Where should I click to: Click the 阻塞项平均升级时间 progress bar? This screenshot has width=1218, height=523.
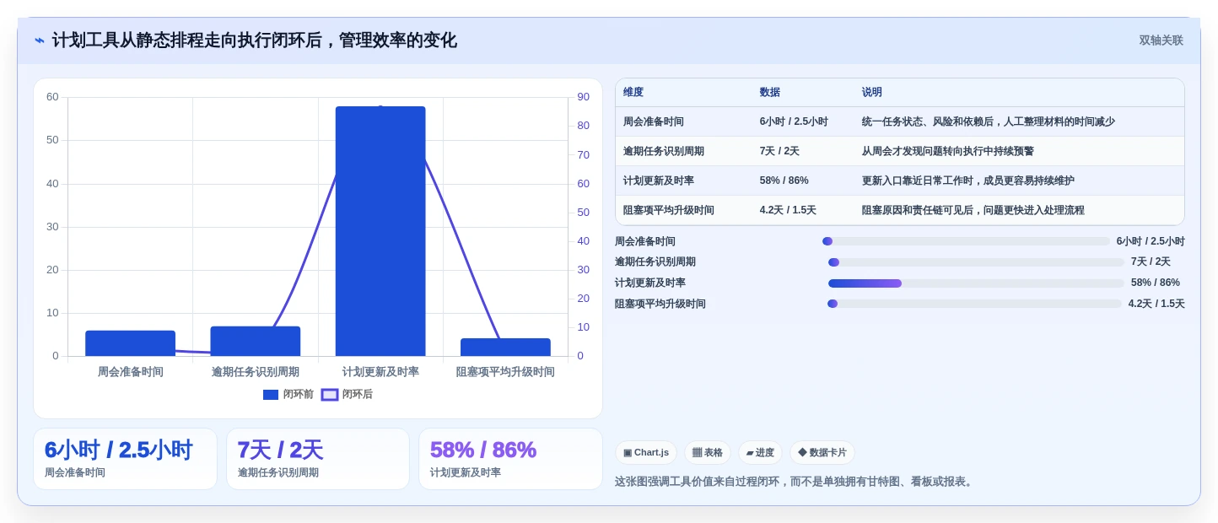tap(974, 304)
